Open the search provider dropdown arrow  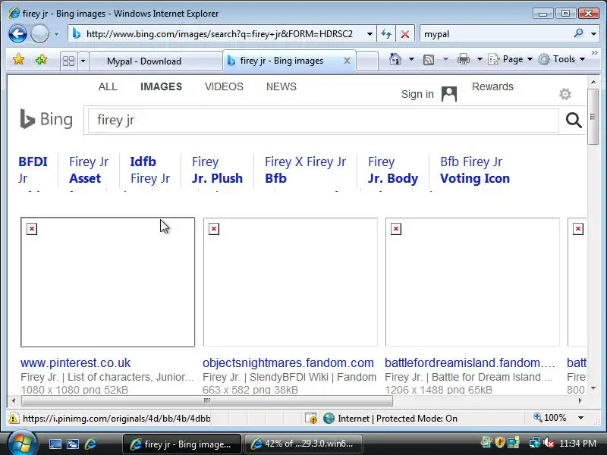coord(593,34)
